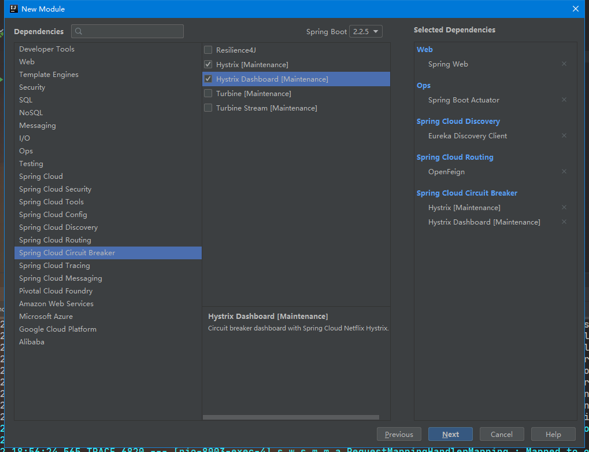Select Spring Cloud Config category
This screenshot has width=589, height=452.
[x=108, y=214]
